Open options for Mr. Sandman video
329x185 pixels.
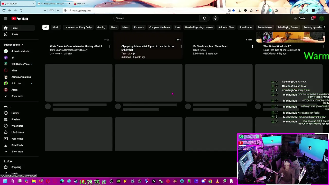point(252,47)
